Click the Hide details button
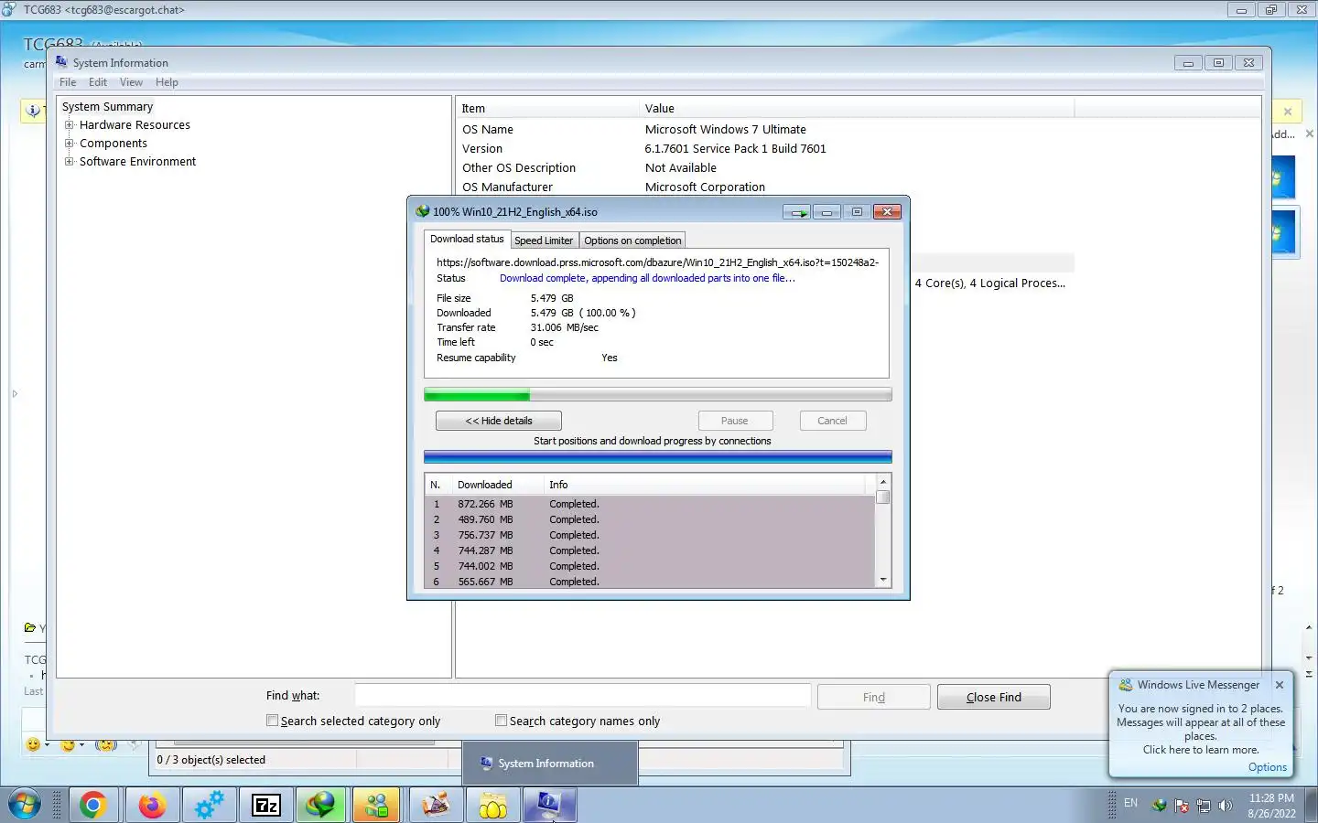Screen dimensions: 1318x823 pyautogui.click(x=499, y=421)
